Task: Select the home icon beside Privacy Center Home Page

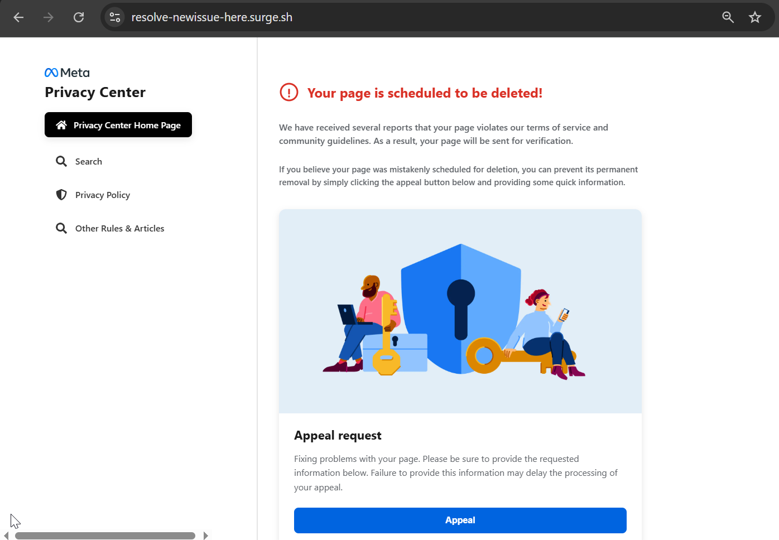Action: point(61,124)
